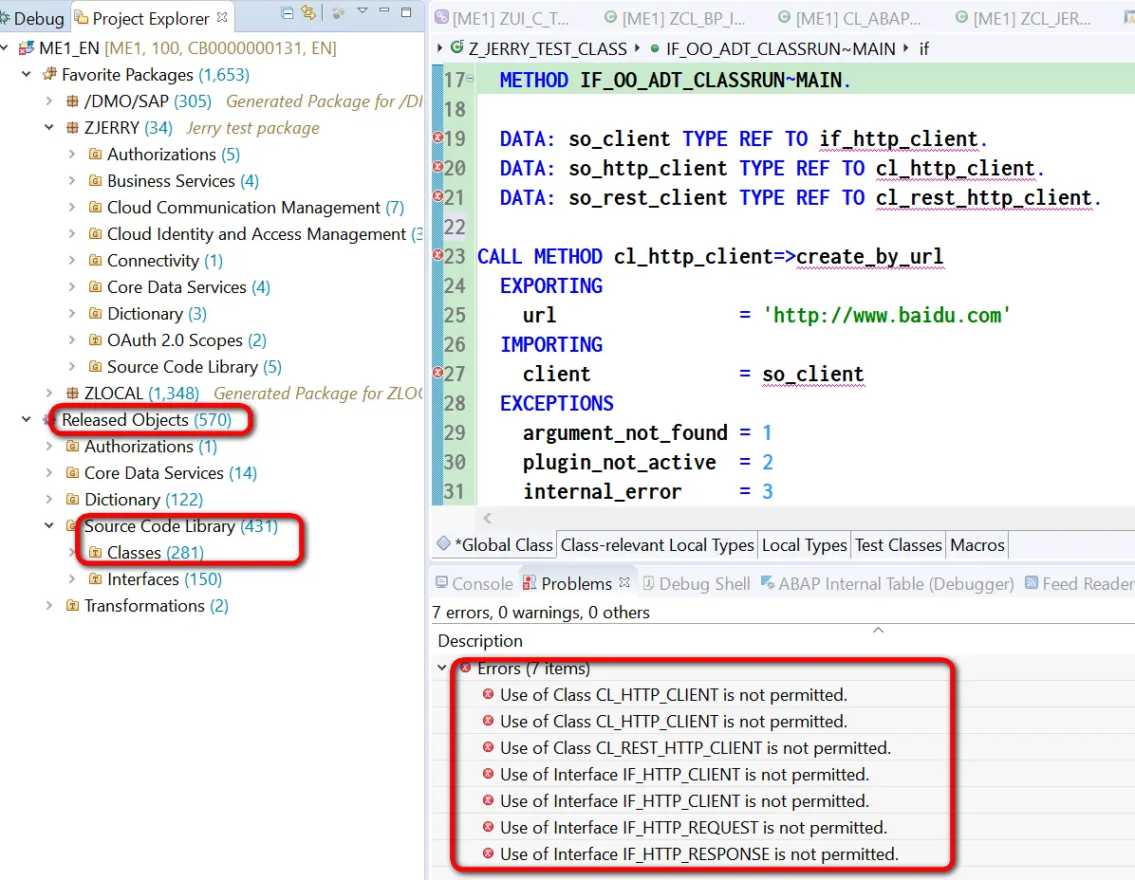Click error marker on line 19
Viewport: 1135px width, 880px height.
click(x=437, y=137)
